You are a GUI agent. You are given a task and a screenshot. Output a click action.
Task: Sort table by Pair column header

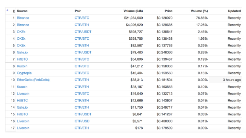tap(78, 11)
